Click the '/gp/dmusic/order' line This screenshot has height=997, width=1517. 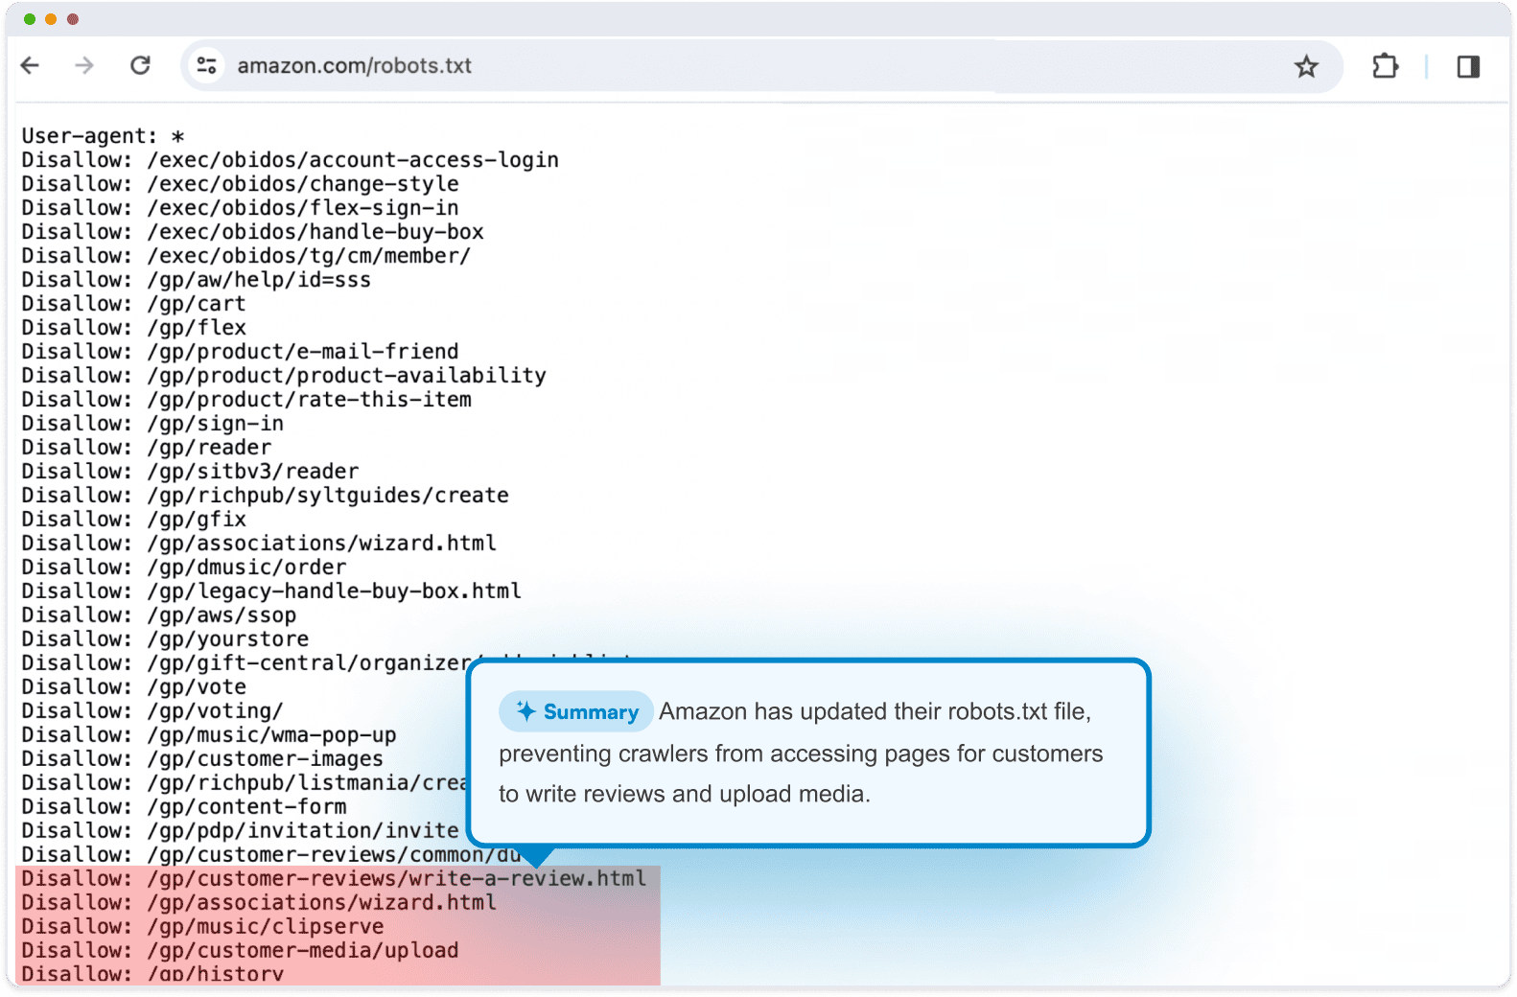coord(184,568)
